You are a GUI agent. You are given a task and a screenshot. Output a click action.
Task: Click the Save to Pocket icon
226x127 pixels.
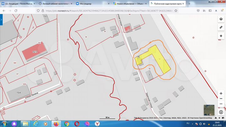(x=199, y=10)
